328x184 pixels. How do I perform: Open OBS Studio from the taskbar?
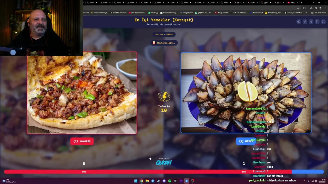[x=192, y=181]
